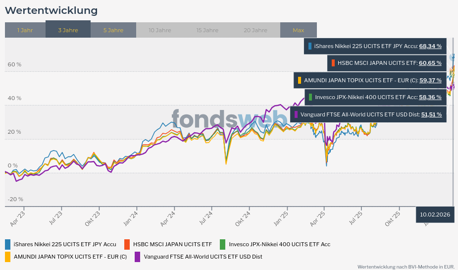The width and height of the screenshot is (458, 270).
Task: Click the -20 % y-axis label
Action: pos(15,199)
